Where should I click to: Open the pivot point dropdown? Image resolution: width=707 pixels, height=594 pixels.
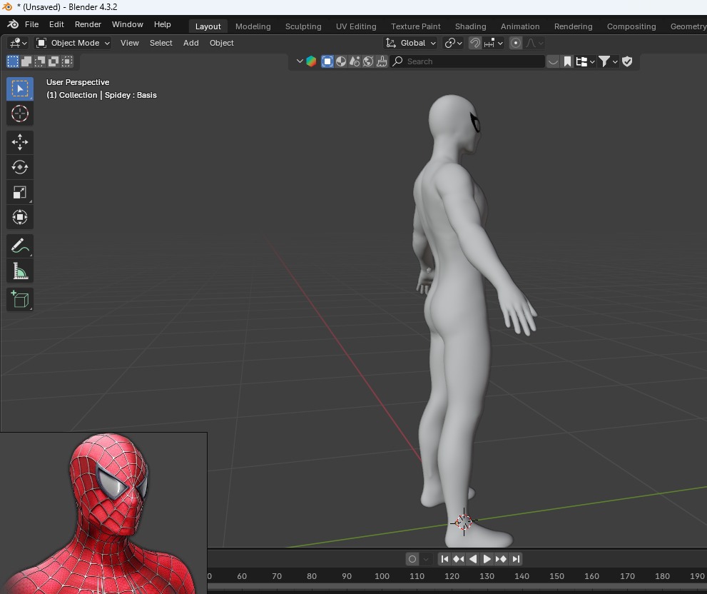pos(453,43)
